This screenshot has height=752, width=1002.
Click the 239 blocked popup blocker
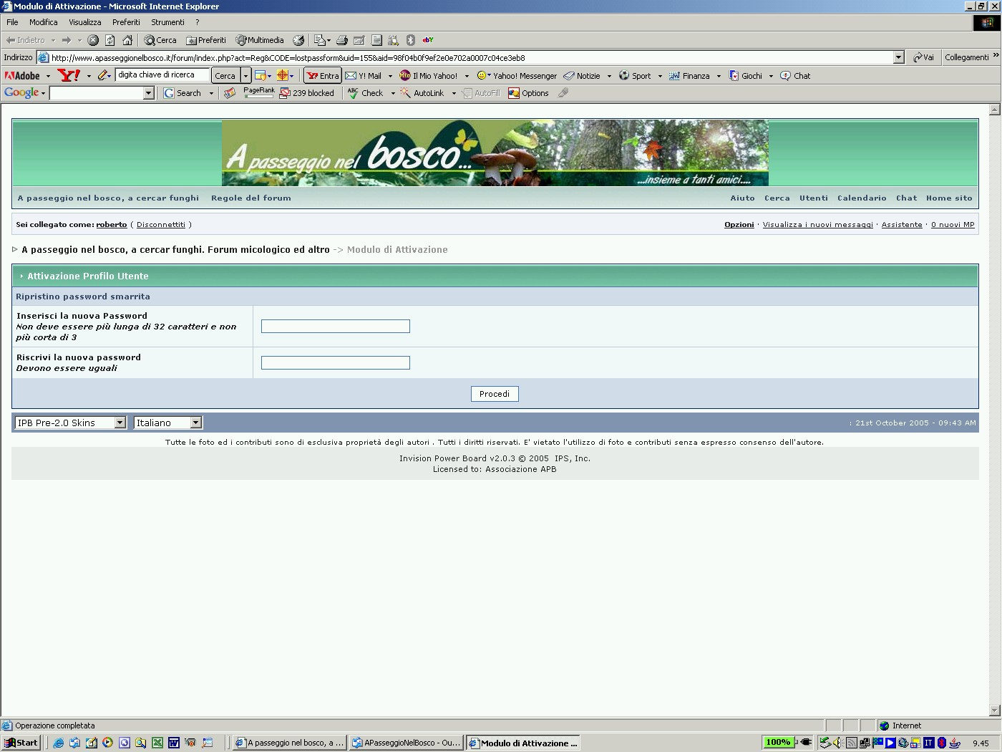[x=307, y=93]
